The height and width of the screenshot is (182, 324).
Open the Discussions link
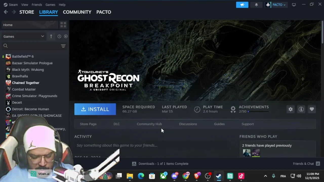pyautogui.click(x=188, y=124)
